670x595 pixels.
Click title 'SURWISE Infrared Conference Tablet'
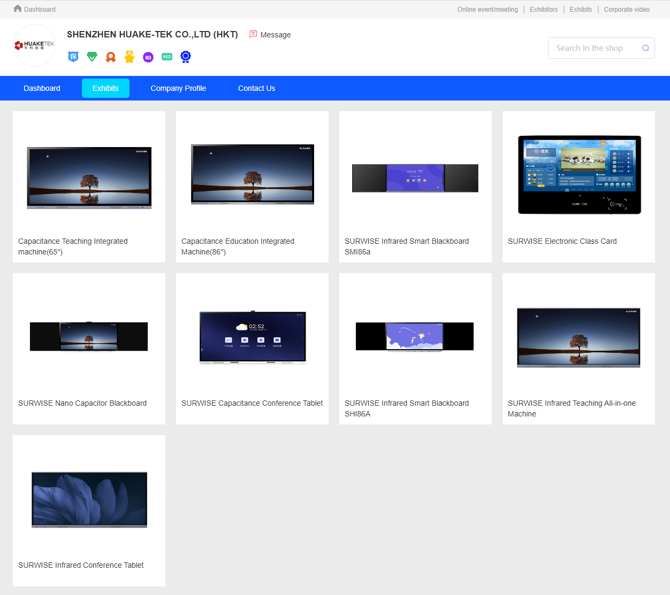[81, 565]
